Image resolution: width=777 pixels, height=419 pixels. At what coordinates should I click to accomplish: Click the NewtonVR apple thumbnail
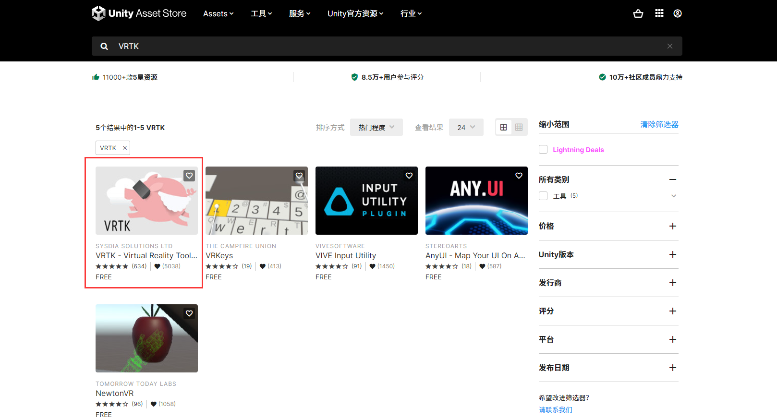point(146,338)
